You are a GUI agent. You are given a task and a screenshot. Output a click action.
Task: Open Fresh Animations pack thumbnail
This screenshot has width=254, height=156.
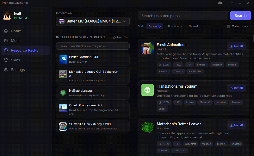coord(147,48)
